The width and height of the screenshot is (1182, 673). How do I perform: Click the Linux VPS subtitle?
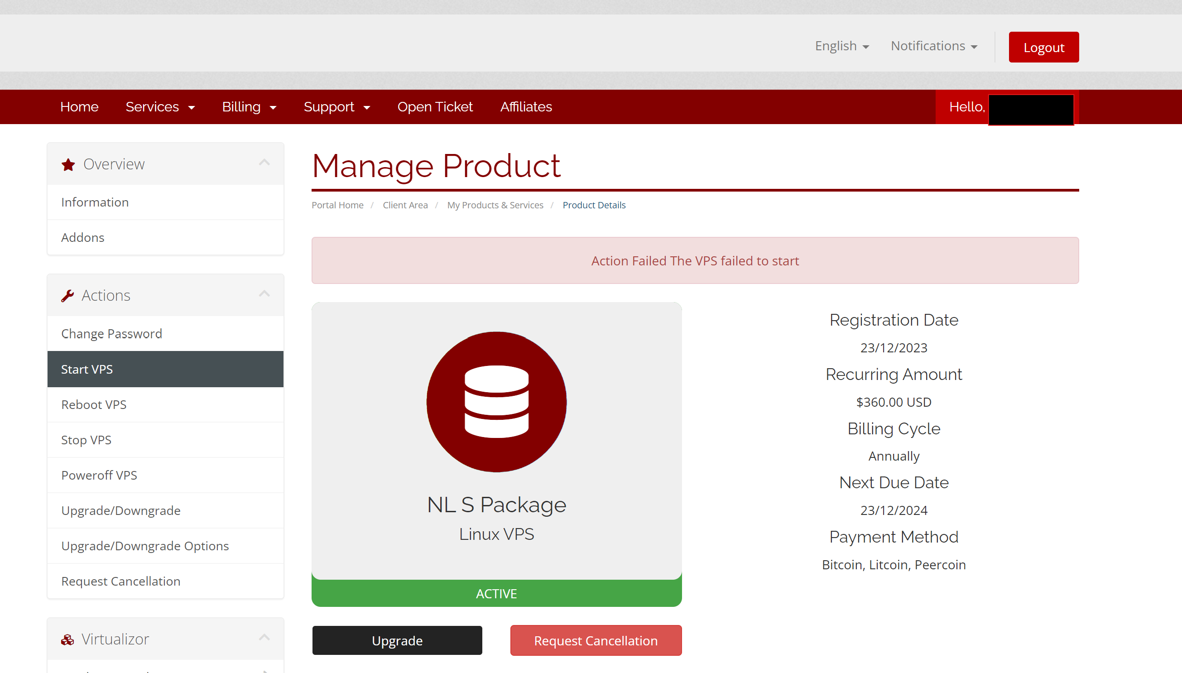pyautogui.click(x=496, y=534)
